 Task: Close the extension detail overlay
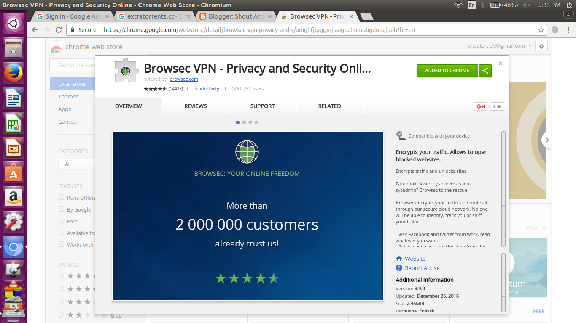click(x=501, y=64)
